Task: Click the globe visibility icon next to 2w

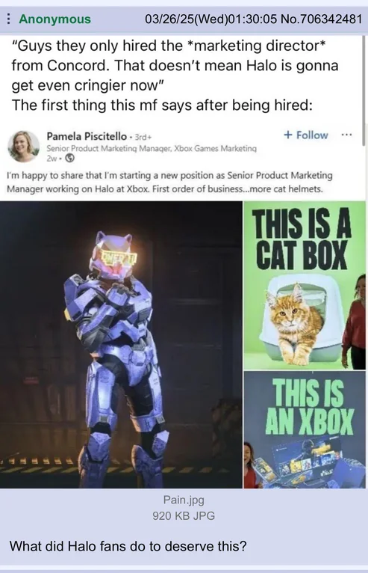Action: pyautogui.click(x=70, y=159)
